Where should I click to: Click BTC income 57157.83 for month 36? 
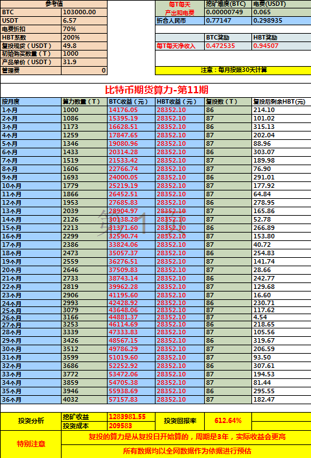[x=131, y=400]
